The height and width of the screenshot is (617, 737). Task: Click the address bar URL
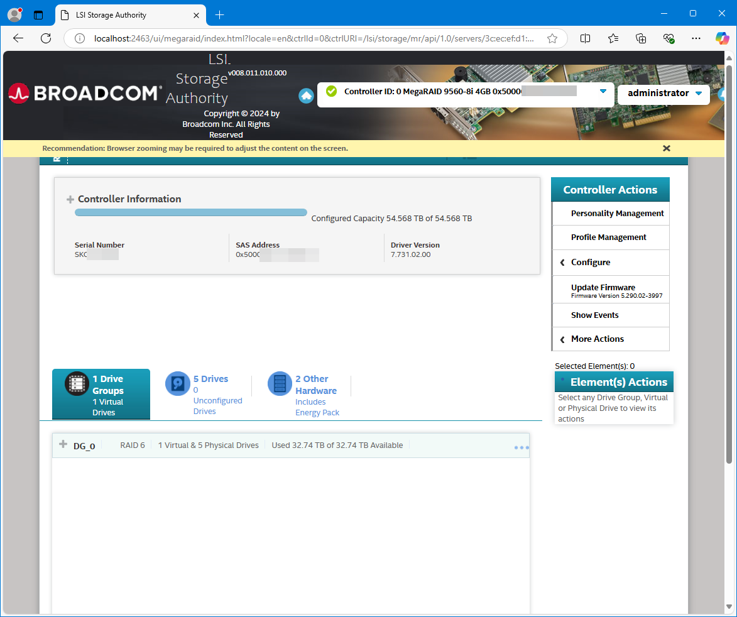[314, 38]
